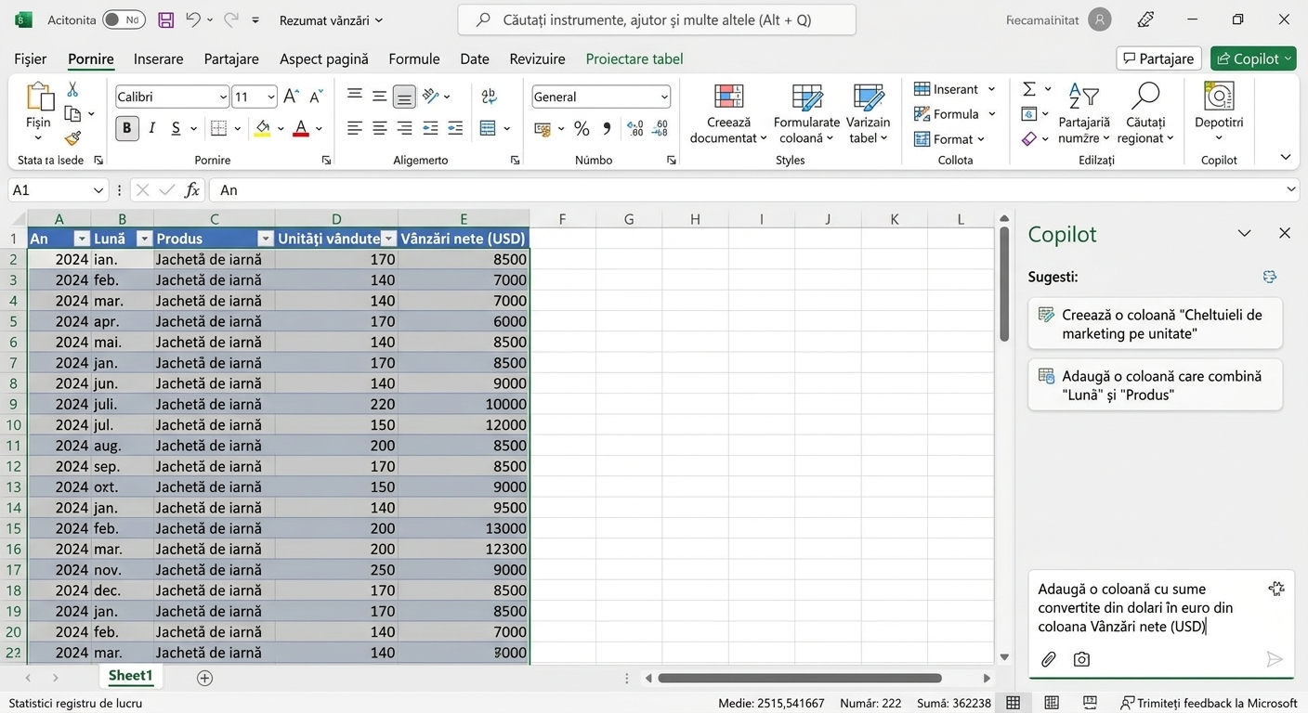Viewport: 1308px width, 713px height.
Task: Click Trimiteți feedback la Microsoft link
Action: (1209, 703)
